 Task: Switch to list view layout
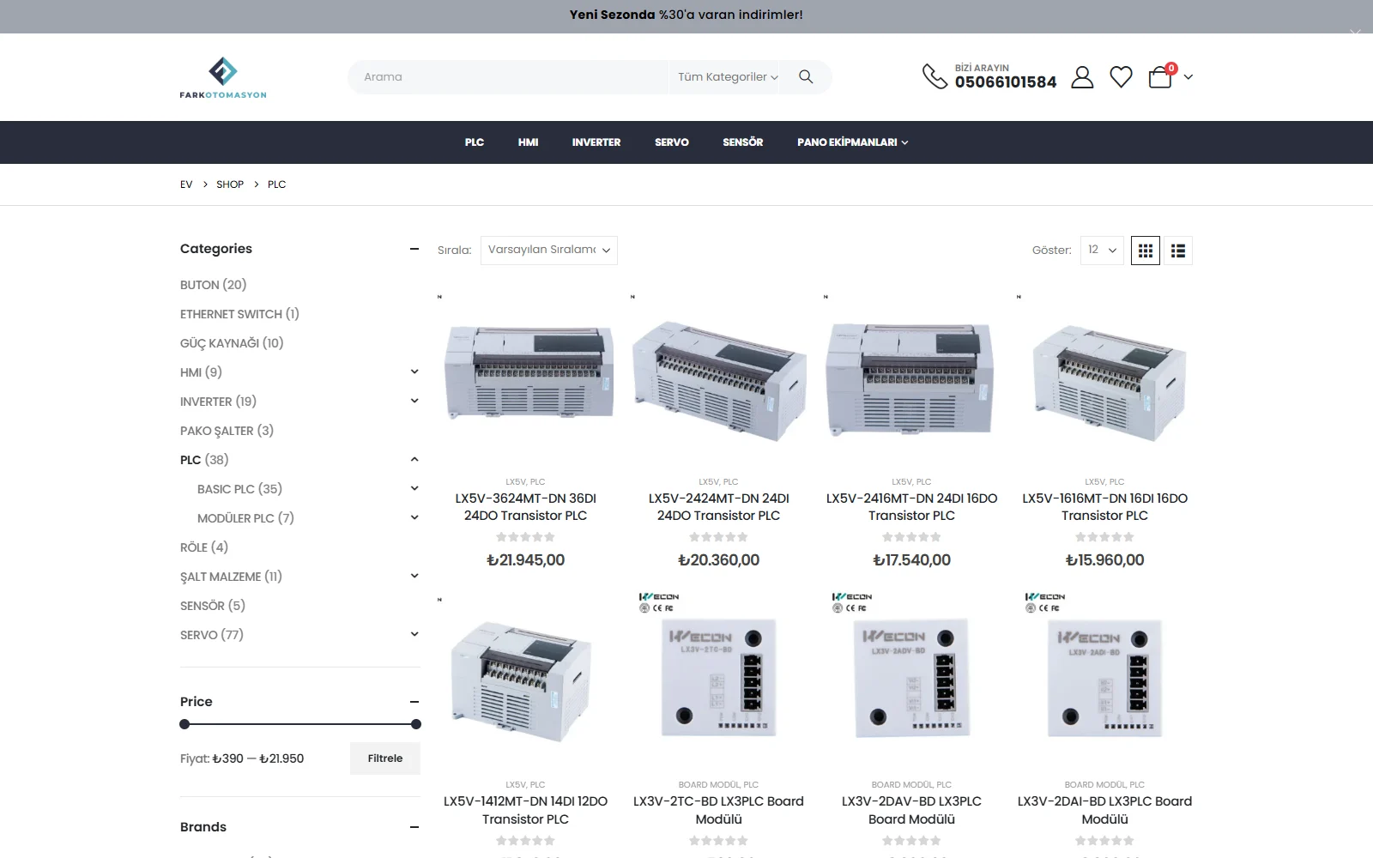point(1178,251)
